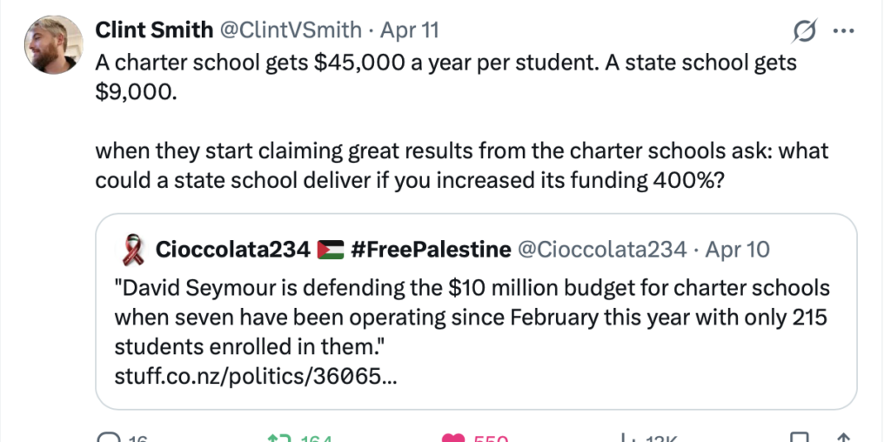Screen dimensions: 891x442
Task: Toggle the green repost icon
Action: coord(279,438)
